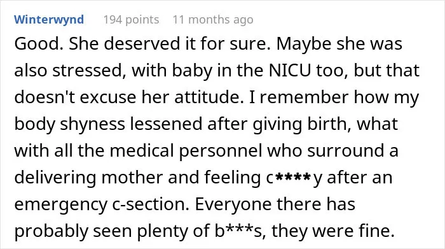The height and width of the screenshot is (249, 445).
Task: Click the word delivering in comment
Action: pyautogui.click(x=55, y=178)
